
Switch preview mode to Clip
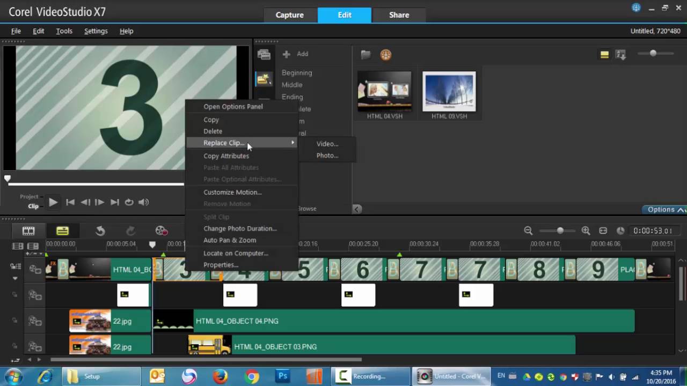(33, 206)
